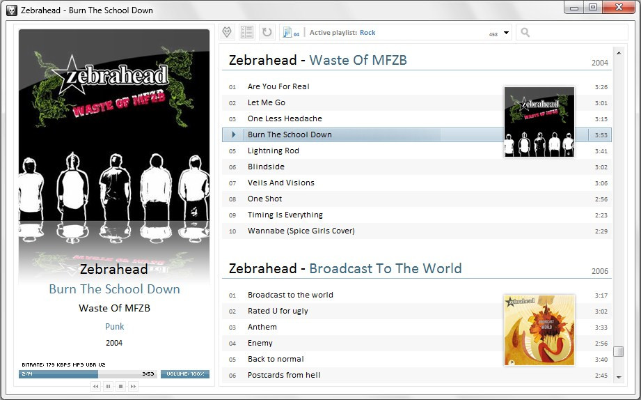The image size is (641, 400).
Task: Click the heart favorites icon in toolbar
Action: coord(227,32)
